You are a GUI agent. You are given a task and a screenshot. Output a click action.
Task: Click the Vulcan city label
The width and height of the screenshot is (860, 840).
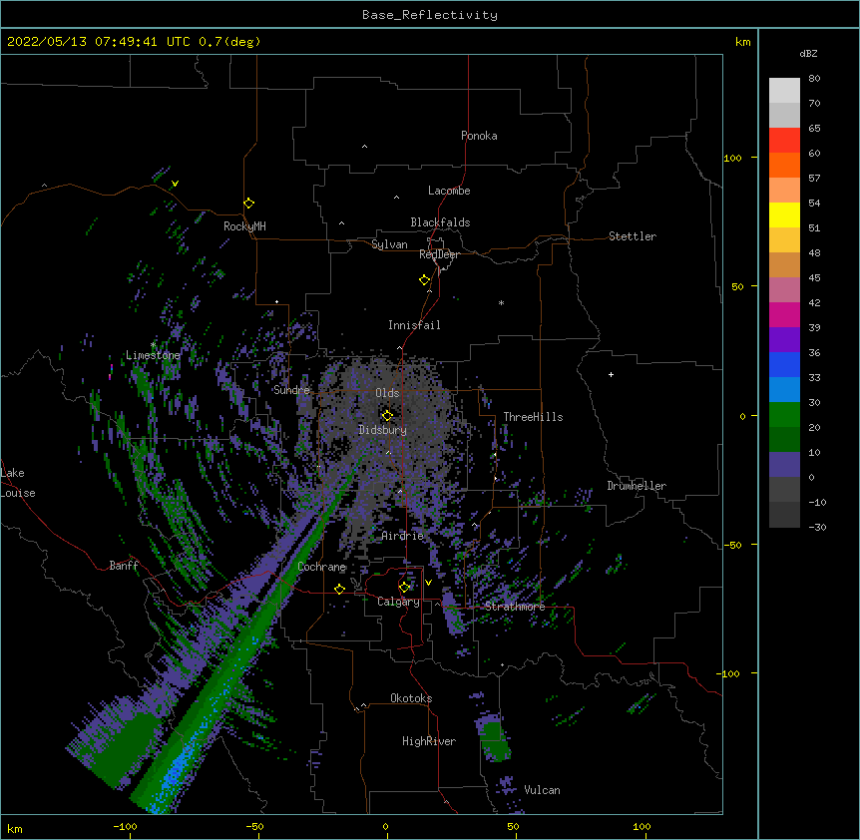(x=542, y=790)
